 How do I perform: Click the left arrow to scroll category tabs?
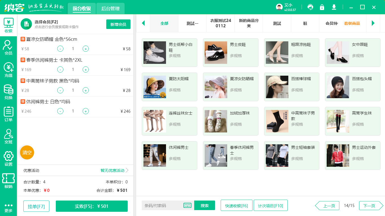pos(143,24)
